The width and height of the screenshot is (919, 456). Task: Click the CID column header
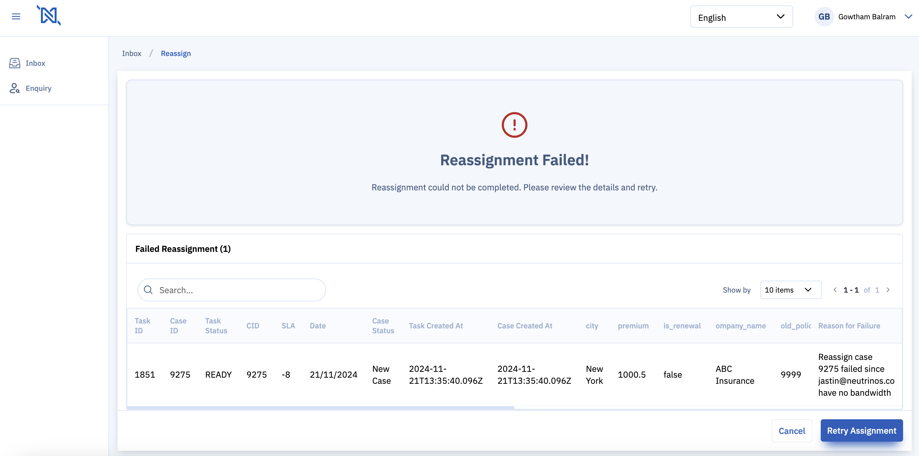pos(253,326)
